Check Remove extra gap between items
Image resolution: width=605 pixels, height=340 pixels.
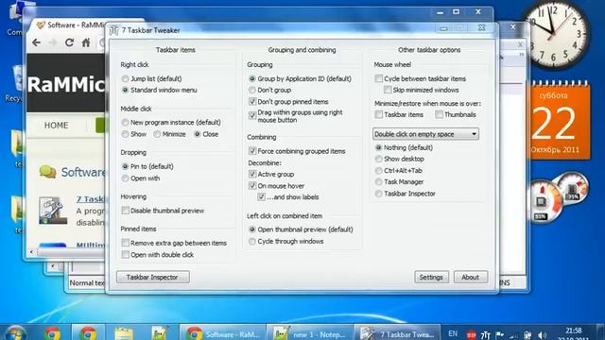(125, 243)
